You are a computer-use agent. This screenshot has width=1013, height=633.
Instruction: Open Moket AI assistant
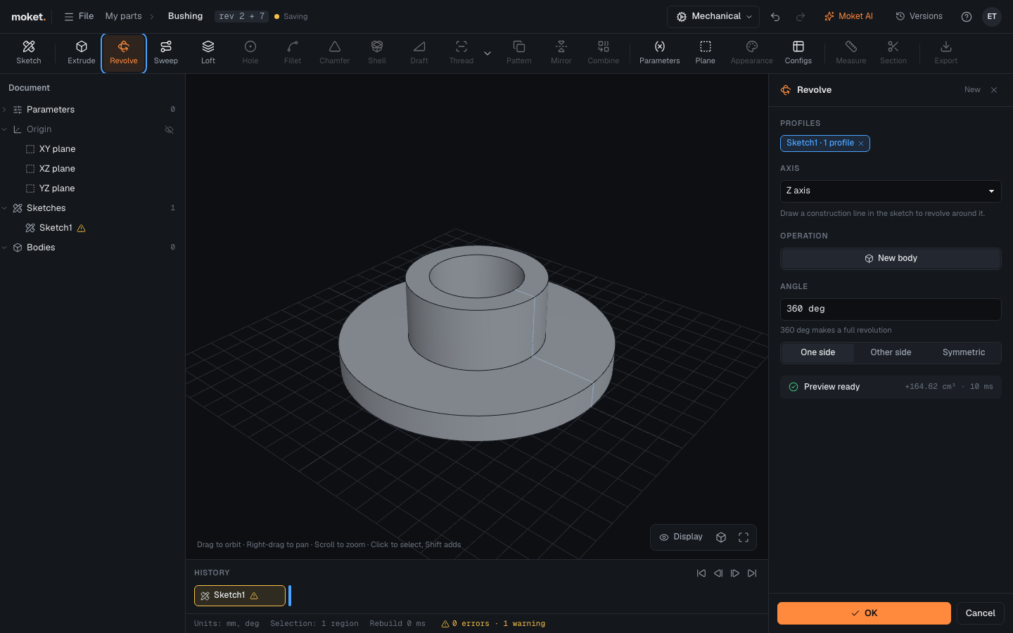click(x=848, y=16)
